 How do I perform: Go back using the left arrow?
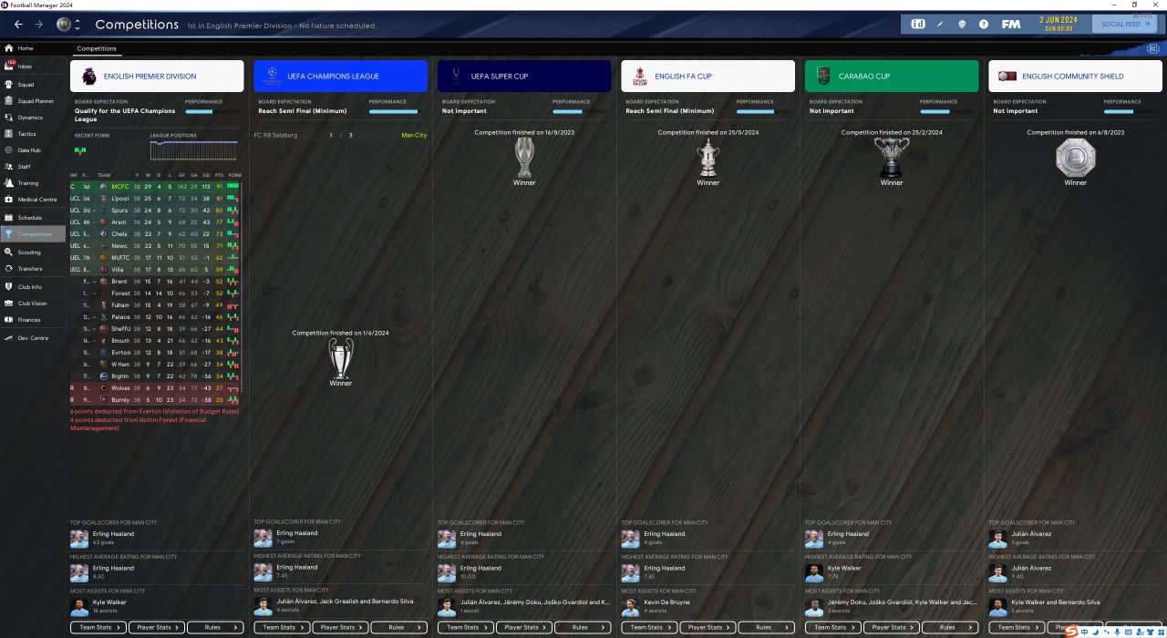(x=18, y=24)
